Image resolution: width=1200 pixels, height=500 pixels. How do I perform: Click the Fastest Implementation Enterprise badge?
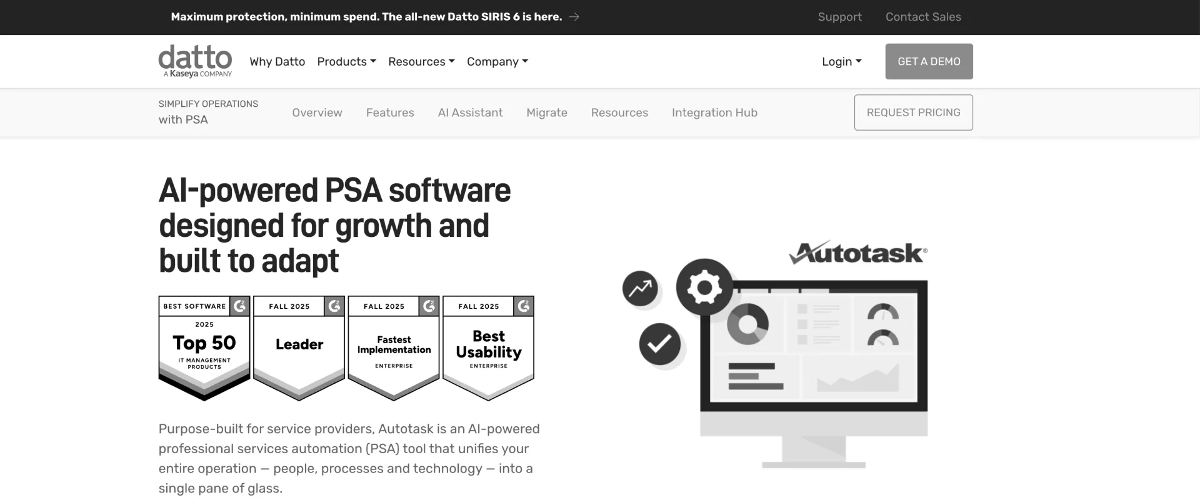click(x=394, y=348)
